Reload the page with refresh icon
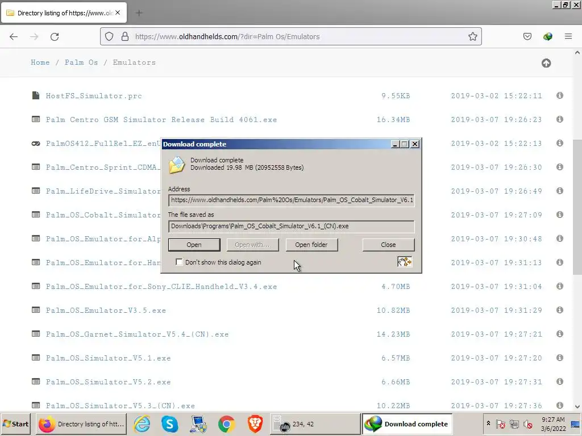This screenshot has width=582, height=436. pos(55,36)
